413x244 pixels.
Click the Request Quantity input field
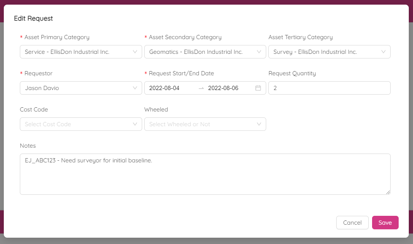(329, 88)
